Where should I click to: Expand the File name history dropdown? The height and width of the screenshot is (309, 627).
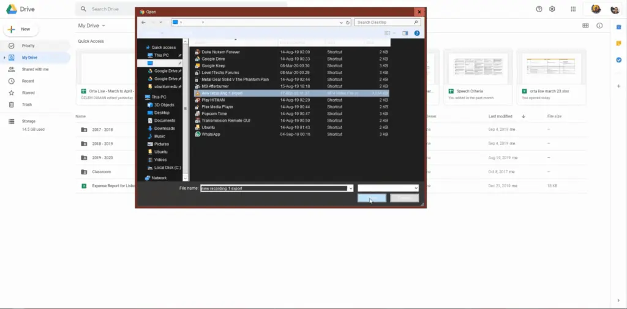click(351, 188)
